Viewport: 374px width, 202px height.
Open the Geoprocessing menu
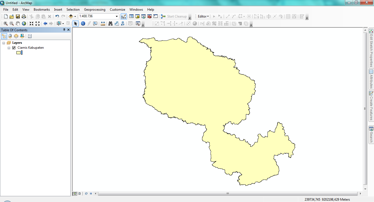95,10
